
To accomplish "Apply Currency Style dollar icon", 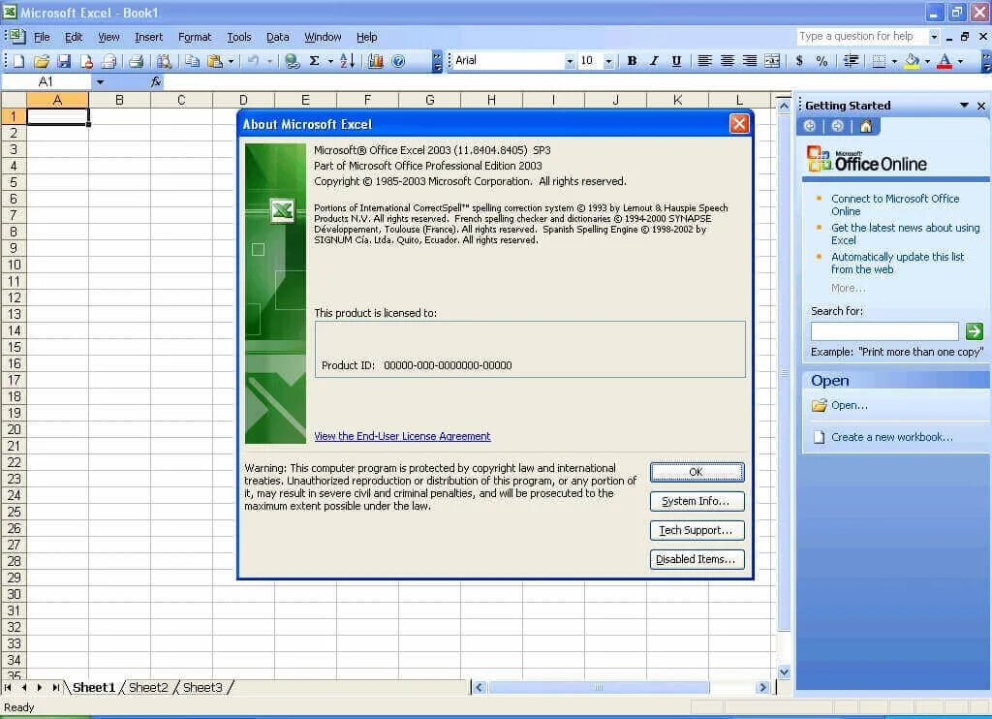I will pos(799,61).
